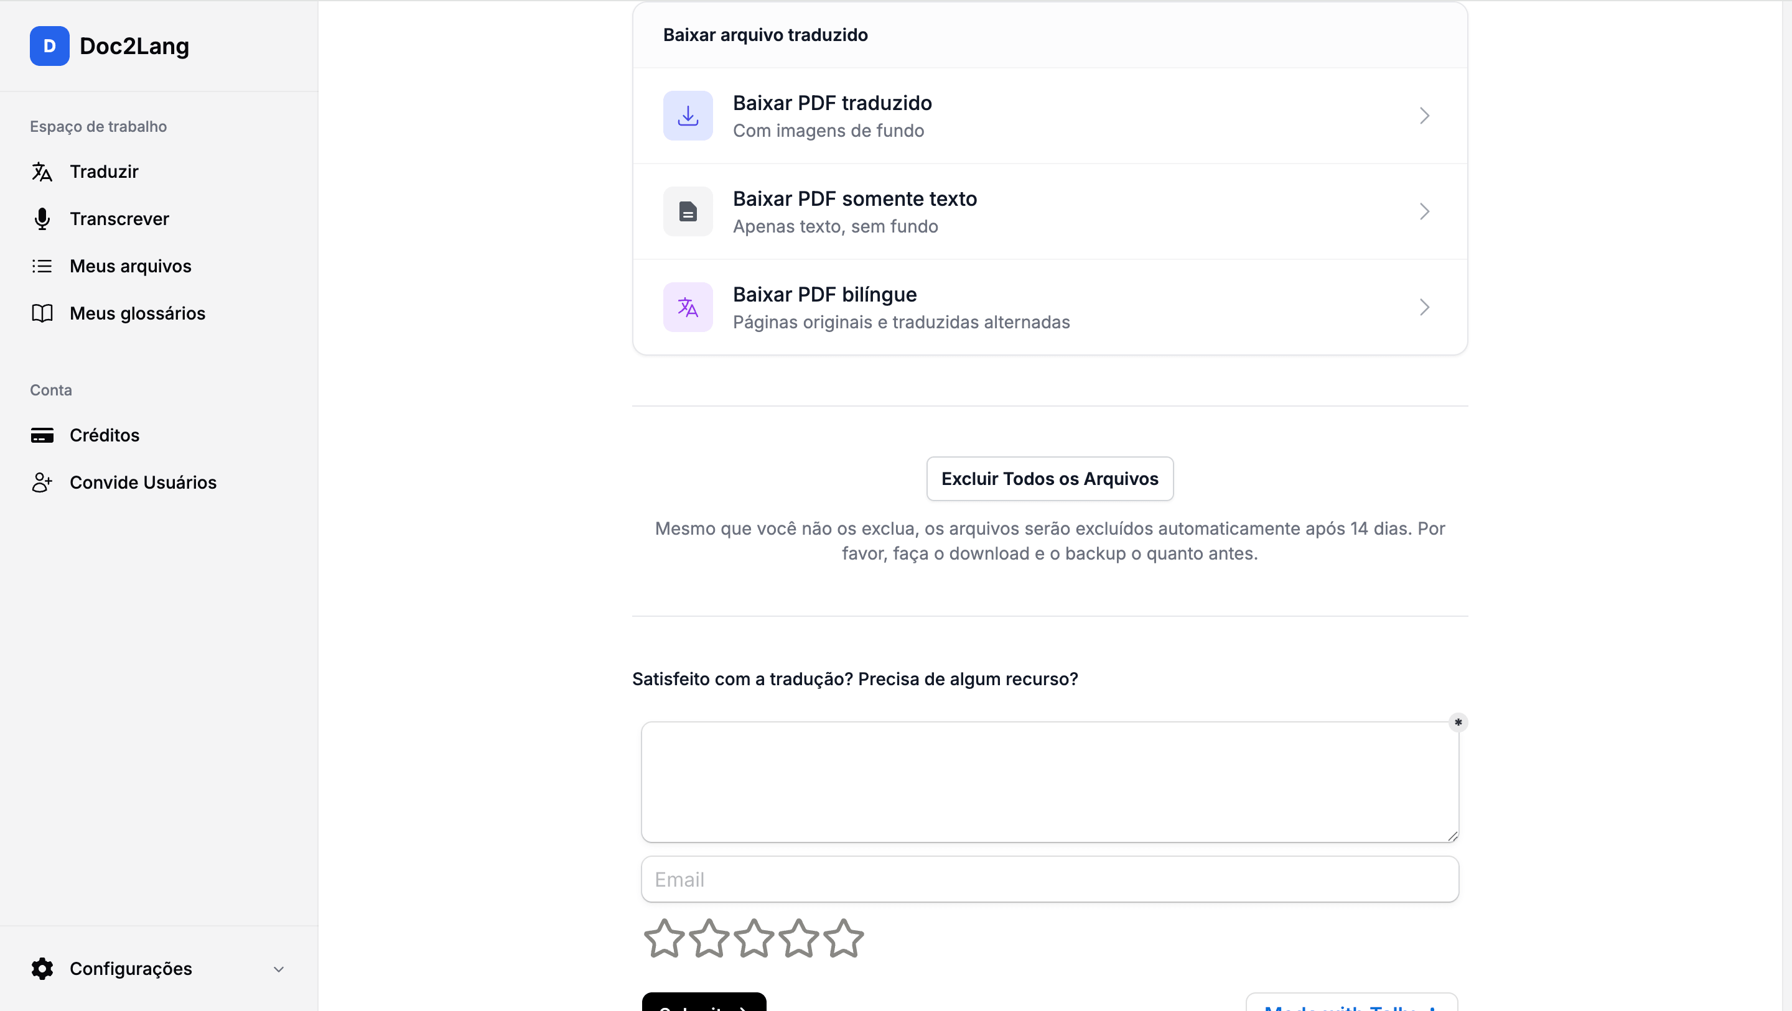Viewport: 1792px width, 1011px height.
Task: Expand the Configurações dropdown chevron
Action: click(278, 969)
